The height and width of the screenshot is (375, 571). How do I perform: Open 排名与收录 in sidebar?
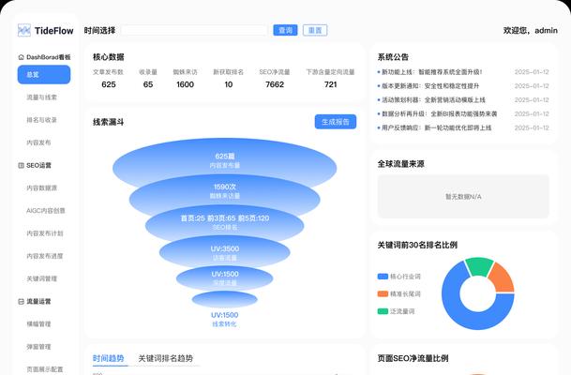[41, 120]
